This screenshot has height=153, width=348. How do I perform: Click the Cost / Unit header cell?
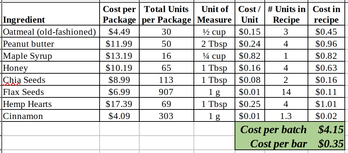(x=250, y=14)
